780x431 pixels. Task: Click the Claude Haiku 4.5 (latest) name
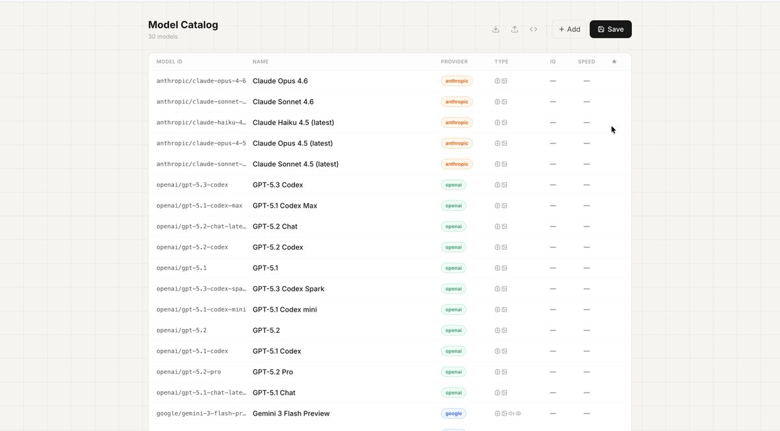tap(294, 123)
